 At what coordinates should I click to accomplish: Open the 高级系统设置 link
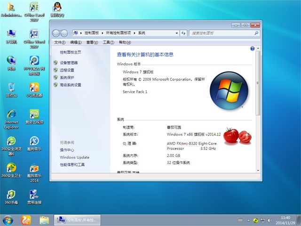click(70, 85)
